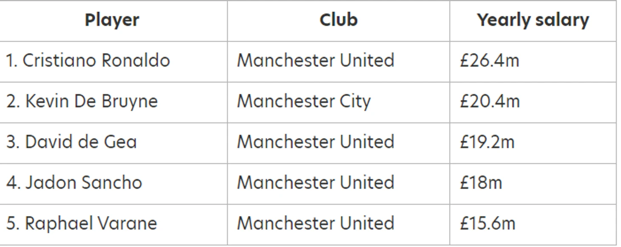621x247 pixels.
Task: Click Manchester United in Ronaldo's row
Action: tap(315, 60)
